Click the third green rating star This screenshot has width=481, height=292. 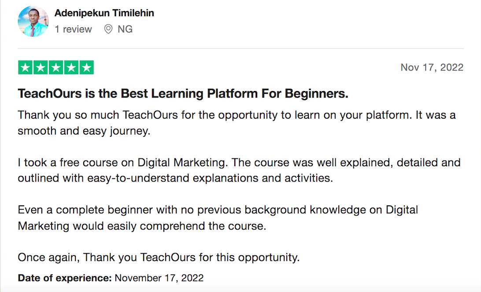tap(56, 67)
